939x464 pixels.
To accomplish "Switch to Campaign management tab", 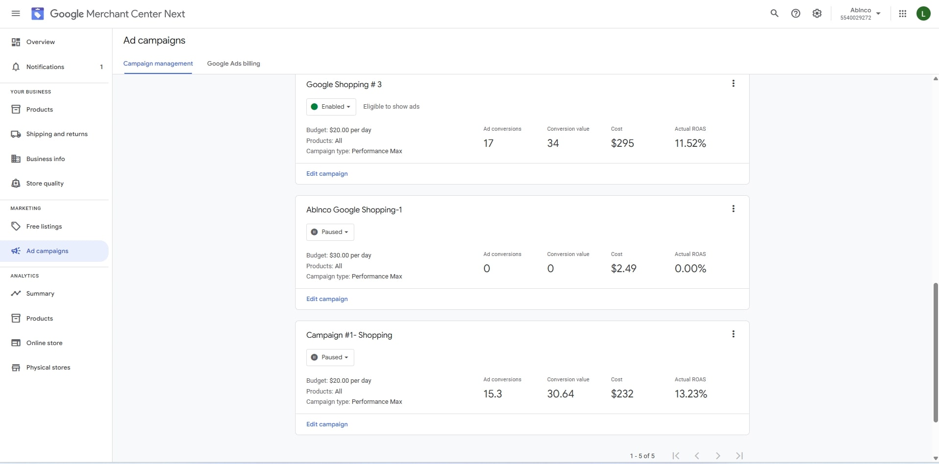I will 158,64.
